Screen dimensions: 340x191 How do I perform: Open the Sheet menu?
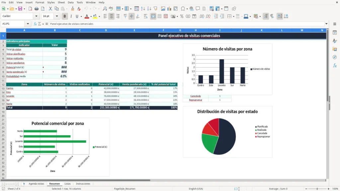point(61,2)
